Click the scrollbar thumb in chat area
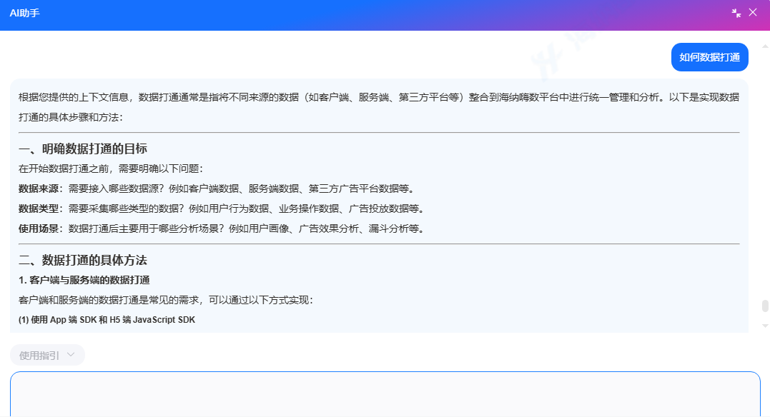Viewport: 770px width, 417px height. tap(764, 306)
